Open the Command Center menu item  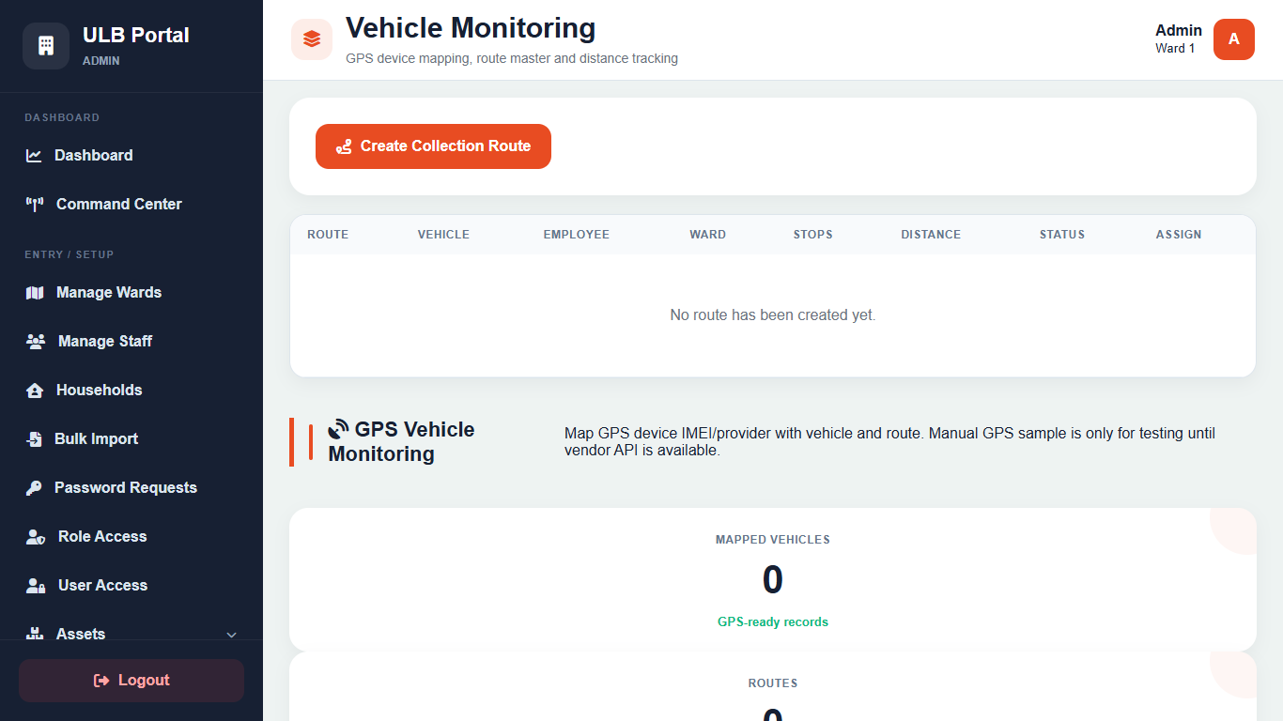131,205
